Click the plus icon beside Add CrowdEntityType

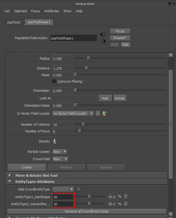click(79, 189)
